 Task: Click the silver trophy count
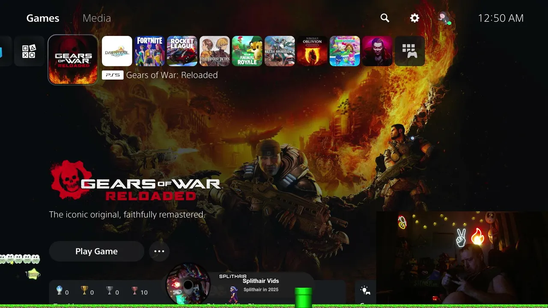tap(113, 292)
